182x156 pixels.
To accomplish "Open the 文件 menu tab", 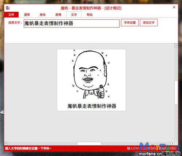I will click(x=11, y=15).
